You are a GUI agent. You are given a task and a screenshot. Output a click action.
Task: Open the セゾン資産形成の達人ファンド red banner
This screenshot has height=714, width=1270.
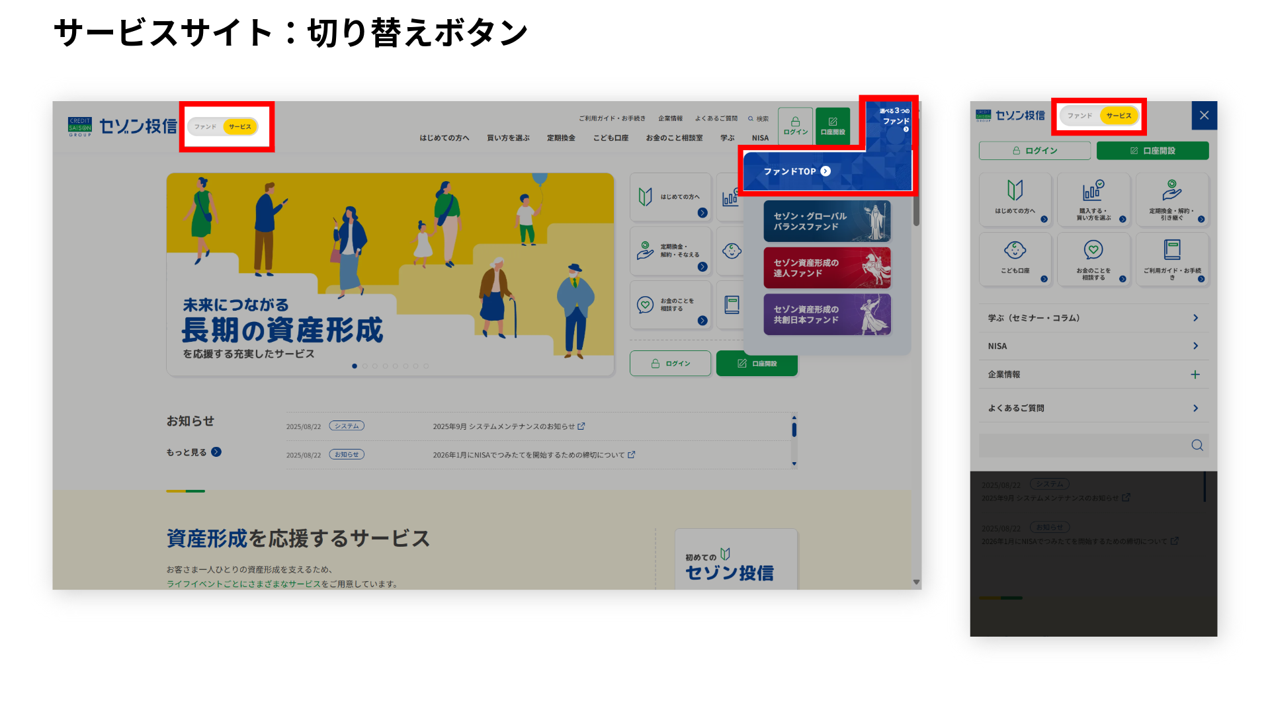point(827,268)
